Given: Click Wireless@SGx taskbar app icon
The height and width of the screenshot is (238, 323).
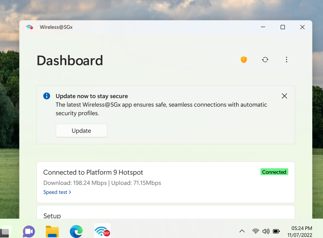Looking at the screenshot, I should pyautogui.click(x=102, y=231).
